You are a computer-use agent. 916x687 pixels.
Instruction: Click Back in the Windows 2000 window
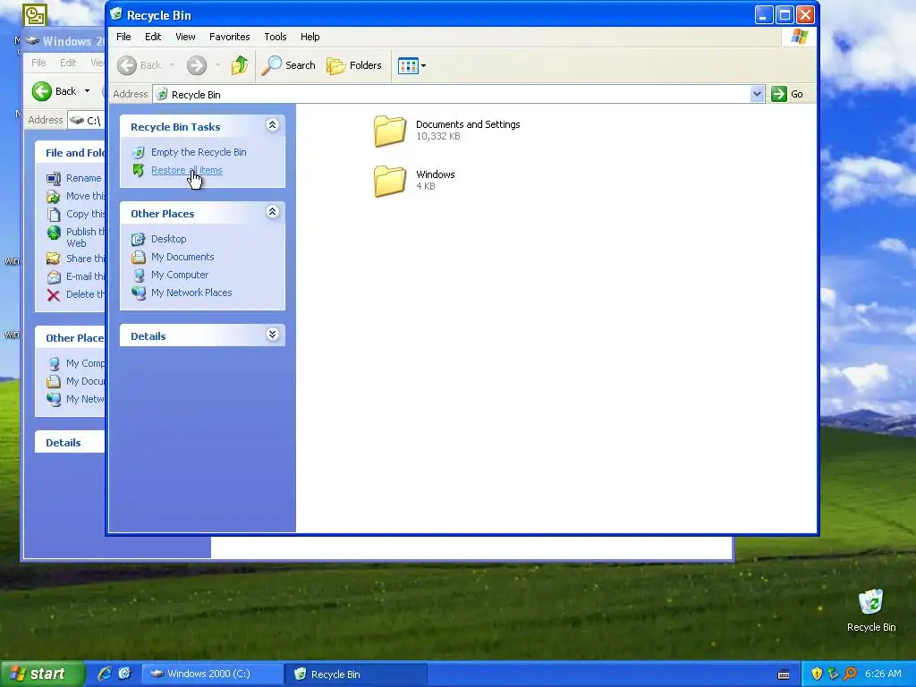point(55,91)
